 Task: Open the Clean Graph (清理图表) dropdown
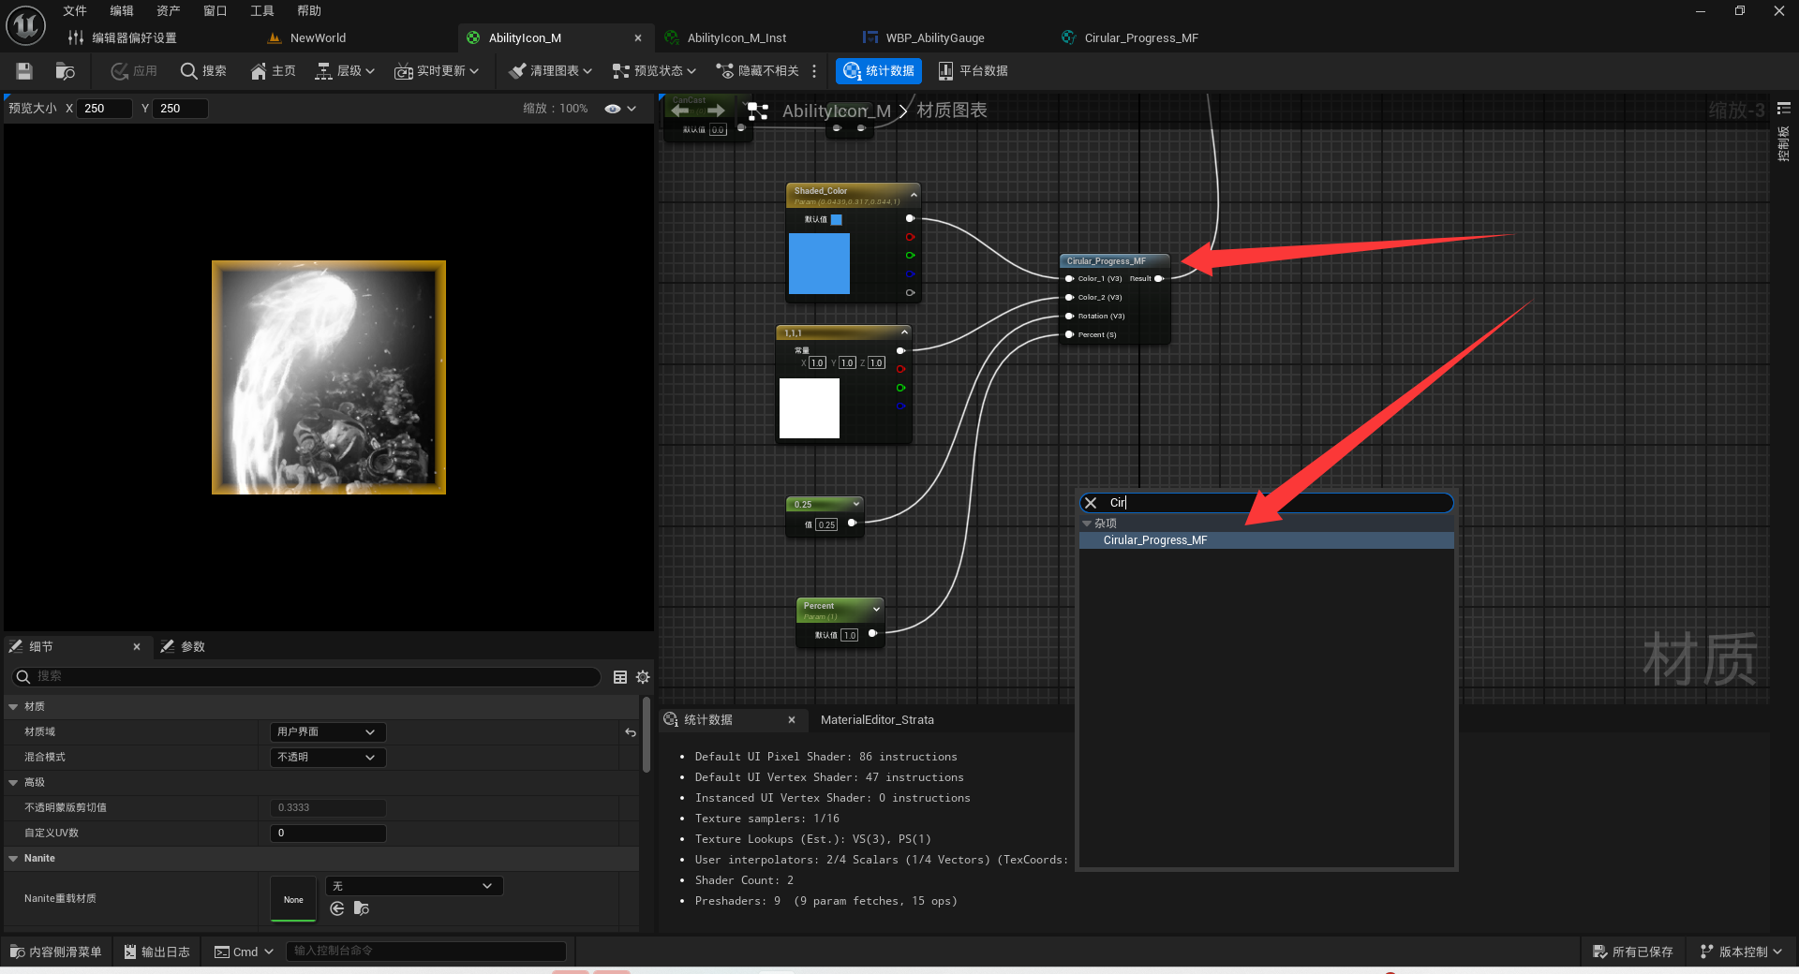pyautogui.click(x=550, y=71)
